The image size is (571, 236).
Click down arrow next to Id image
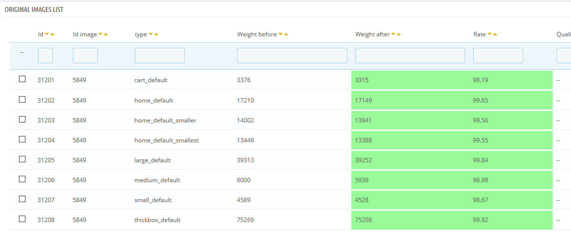[100, 34]
